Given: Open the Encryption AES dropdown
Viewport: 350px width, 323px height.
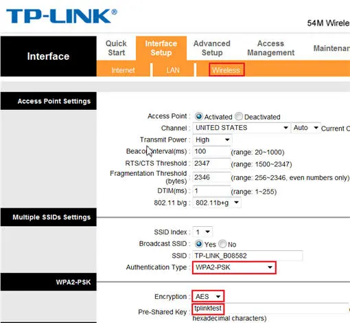Looking at the screenshot, I should (x=208, y=296).
